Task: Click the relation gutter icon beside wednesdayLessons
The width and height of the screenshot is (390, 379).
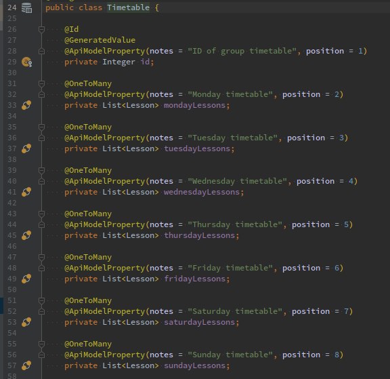Action: pos(26,192)
